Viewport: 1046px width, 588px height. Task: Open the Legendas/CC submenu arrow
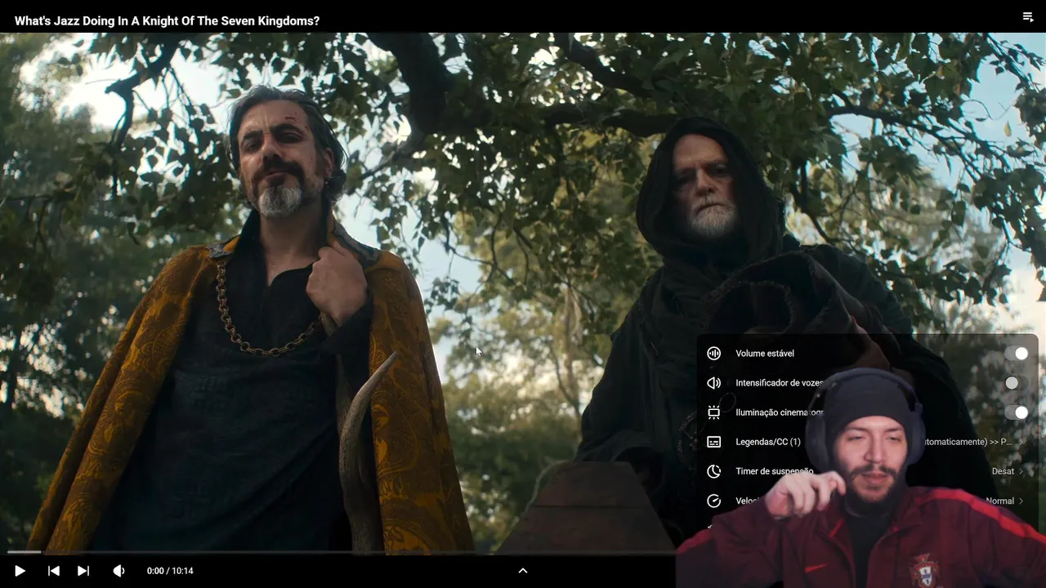1021,442
